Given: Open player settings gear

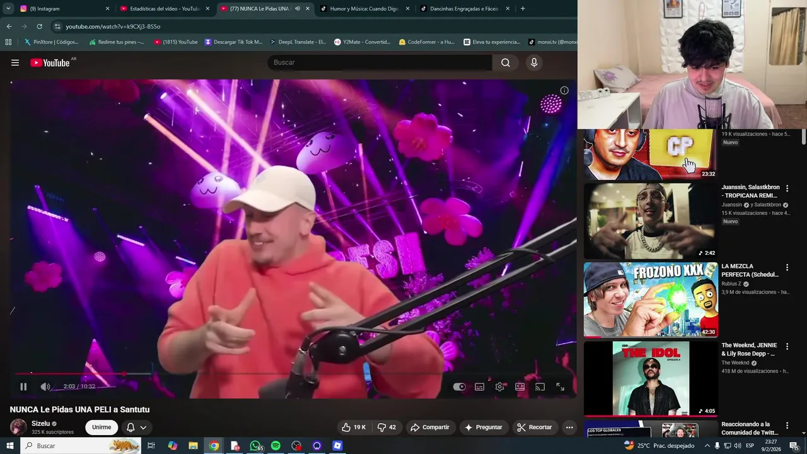Looking at the screenshot, I should 500,387.
